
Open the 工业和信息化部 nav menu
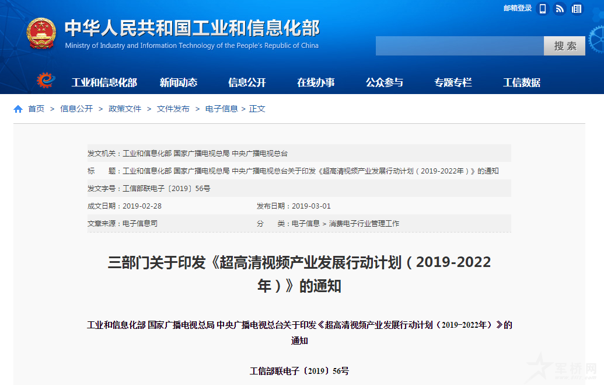pos(104,82)
